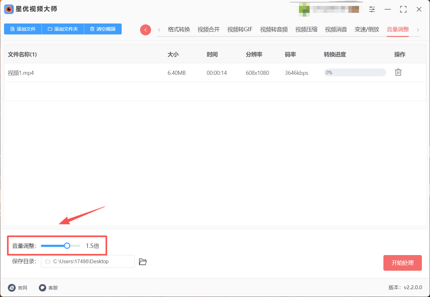Click 添加文件 button

(23, 29)
